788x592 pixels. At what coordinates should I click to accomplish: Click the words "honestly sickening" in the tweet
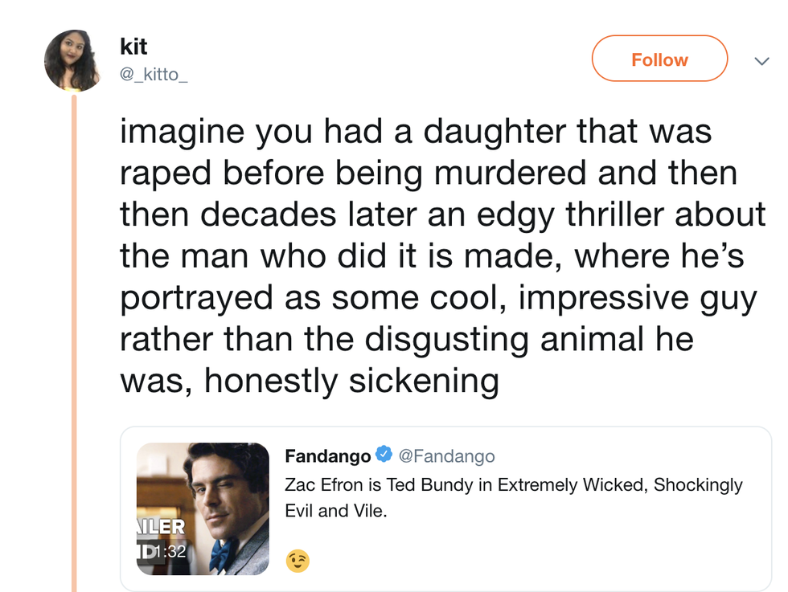351,380
